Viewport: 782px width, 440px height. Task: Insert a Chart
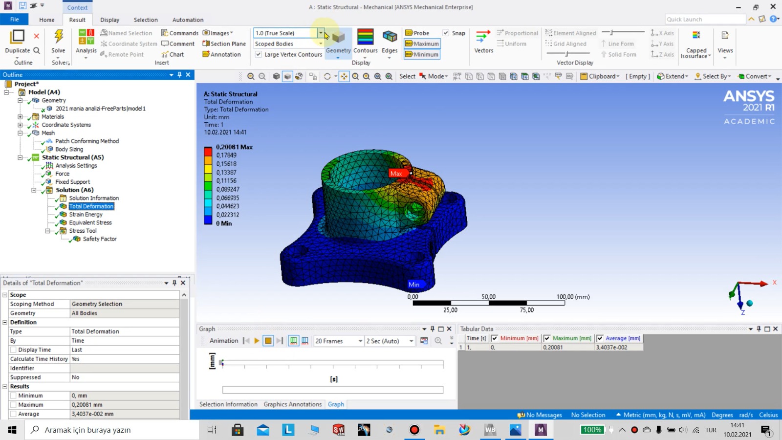[x=173, y=55]
